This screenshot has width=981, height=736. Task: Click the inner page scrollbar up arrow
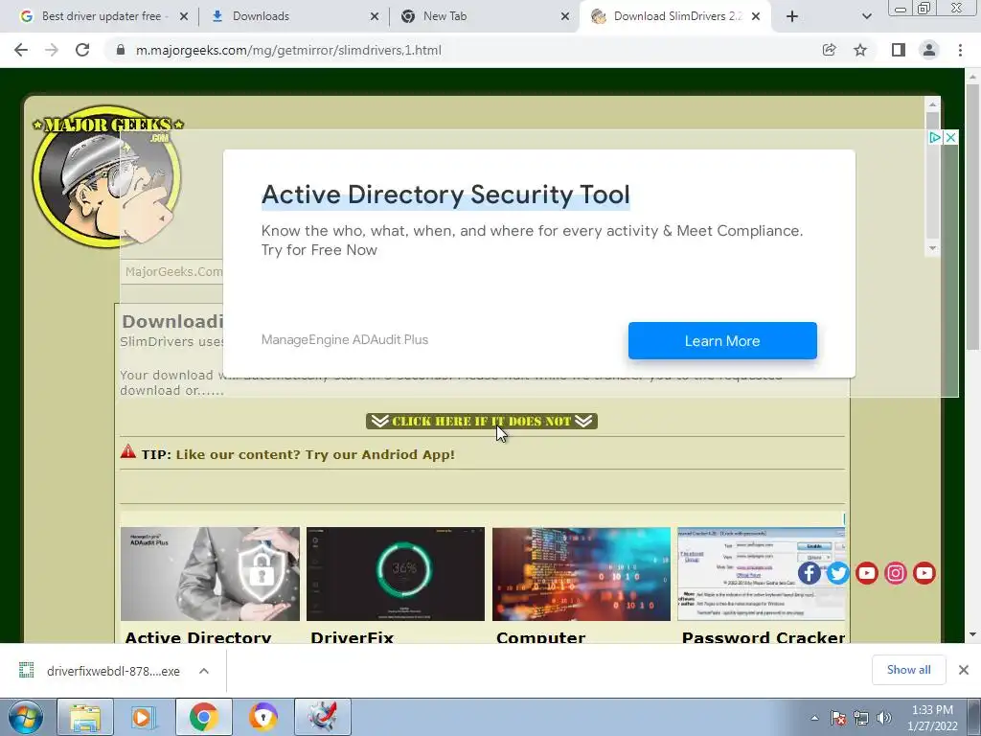point(932,104)
